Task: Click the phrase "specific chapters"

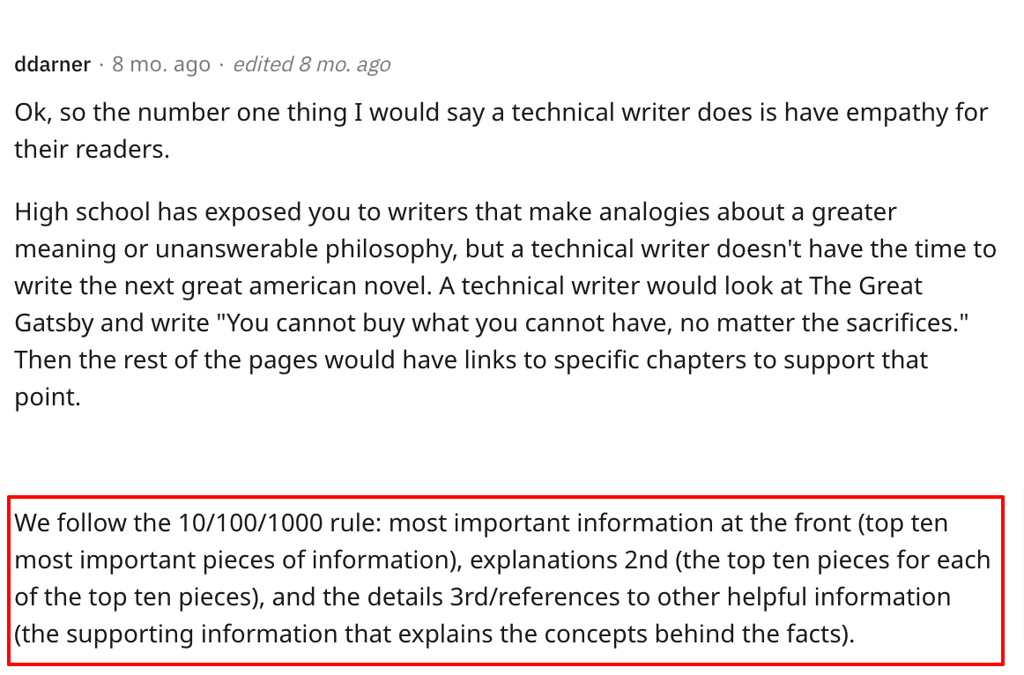Action: click(x=633, y=360)
